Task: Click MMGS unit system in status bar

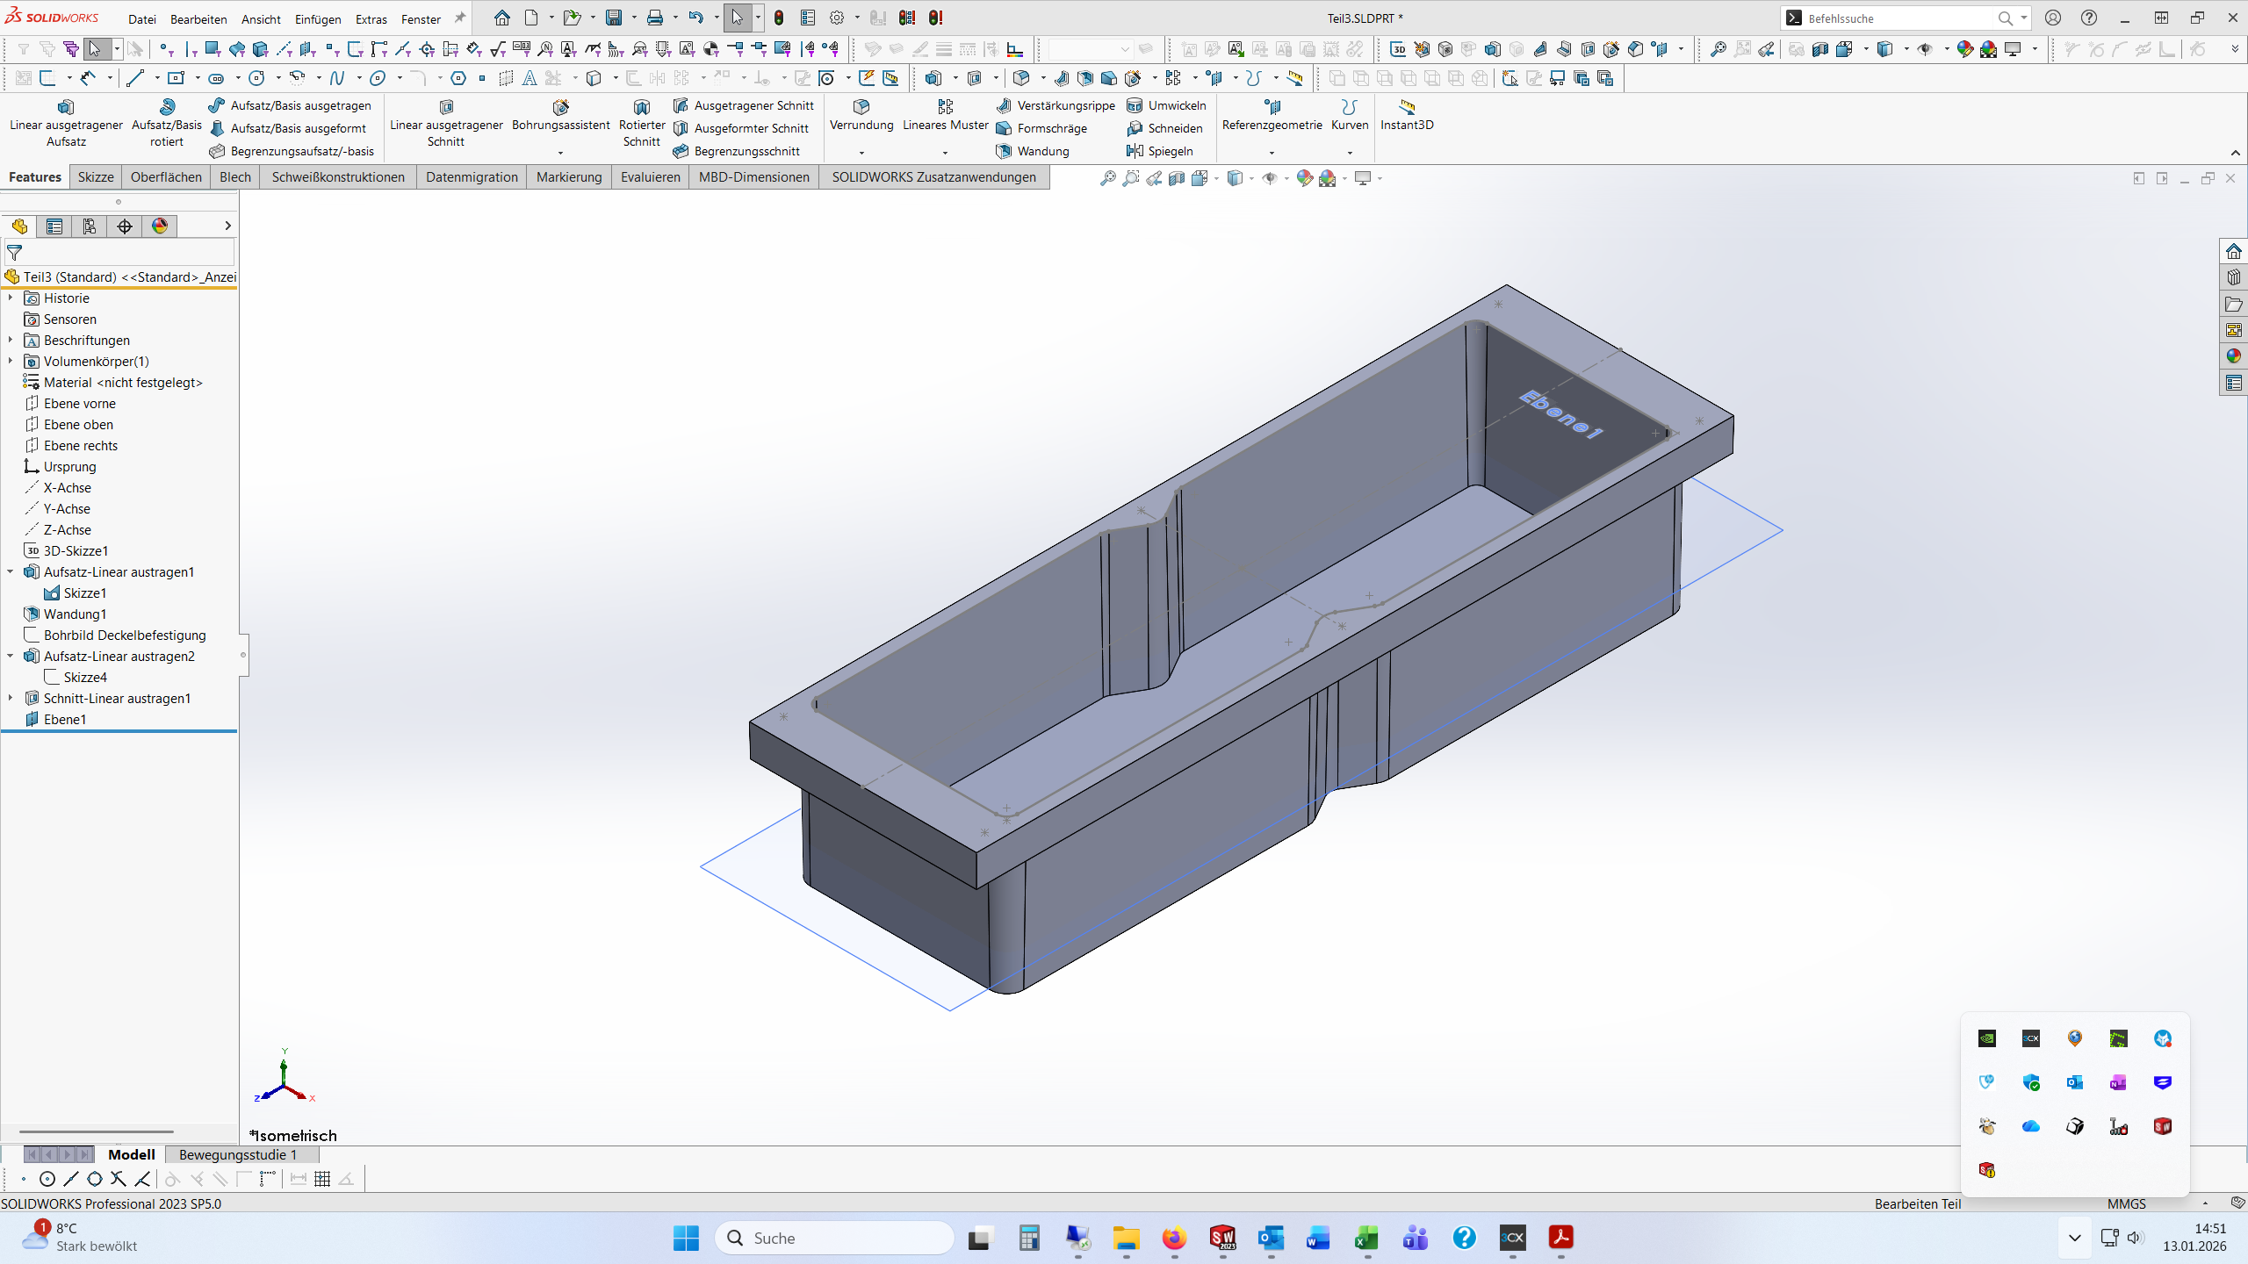Action: [2126, 1203]
